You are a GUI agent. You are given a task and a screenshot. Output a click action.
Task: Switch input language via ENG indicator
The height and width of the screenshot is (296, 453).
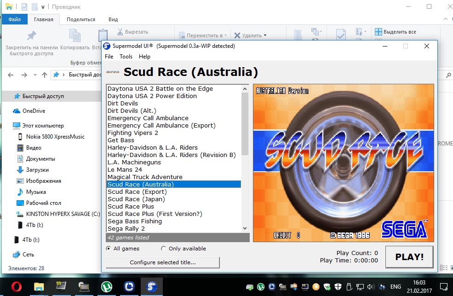coord(396,287)
